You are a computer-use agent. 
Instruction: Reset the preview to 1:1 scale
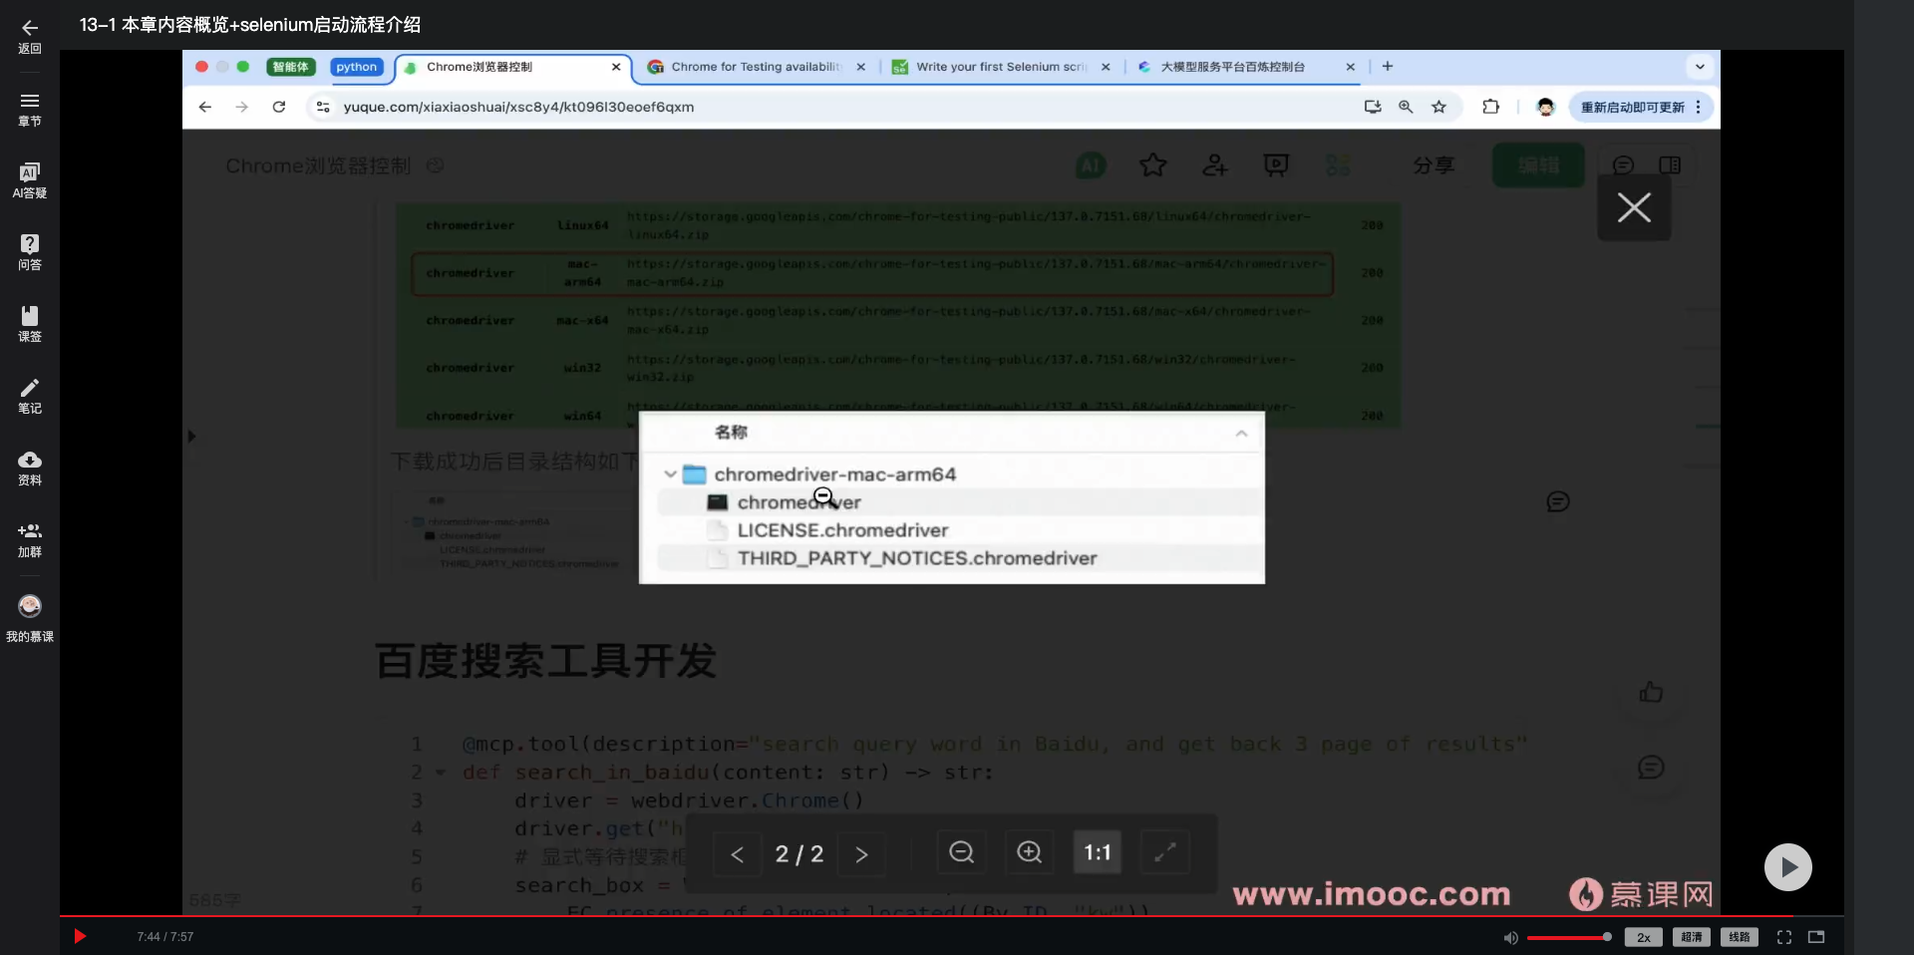point(1098,852)
